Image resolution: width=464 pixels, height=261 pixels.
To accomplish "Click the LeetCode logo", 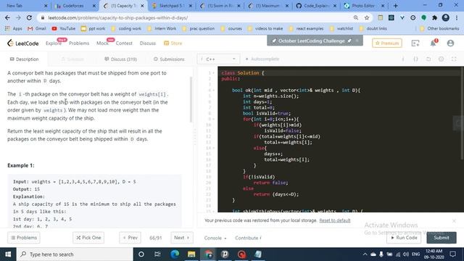I will tap(22, 43).
